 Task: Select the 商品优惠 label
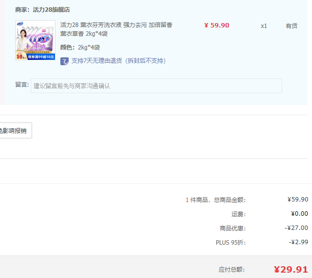(x=233, y=228)
